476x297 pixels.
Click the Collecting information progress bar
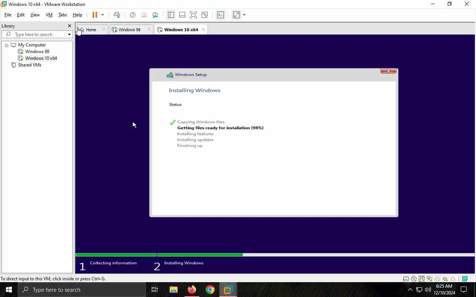[116, 255]
